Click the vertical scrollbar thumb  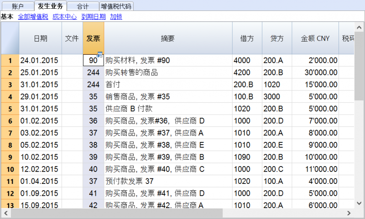pyautogui.click(x=359, y=66)
